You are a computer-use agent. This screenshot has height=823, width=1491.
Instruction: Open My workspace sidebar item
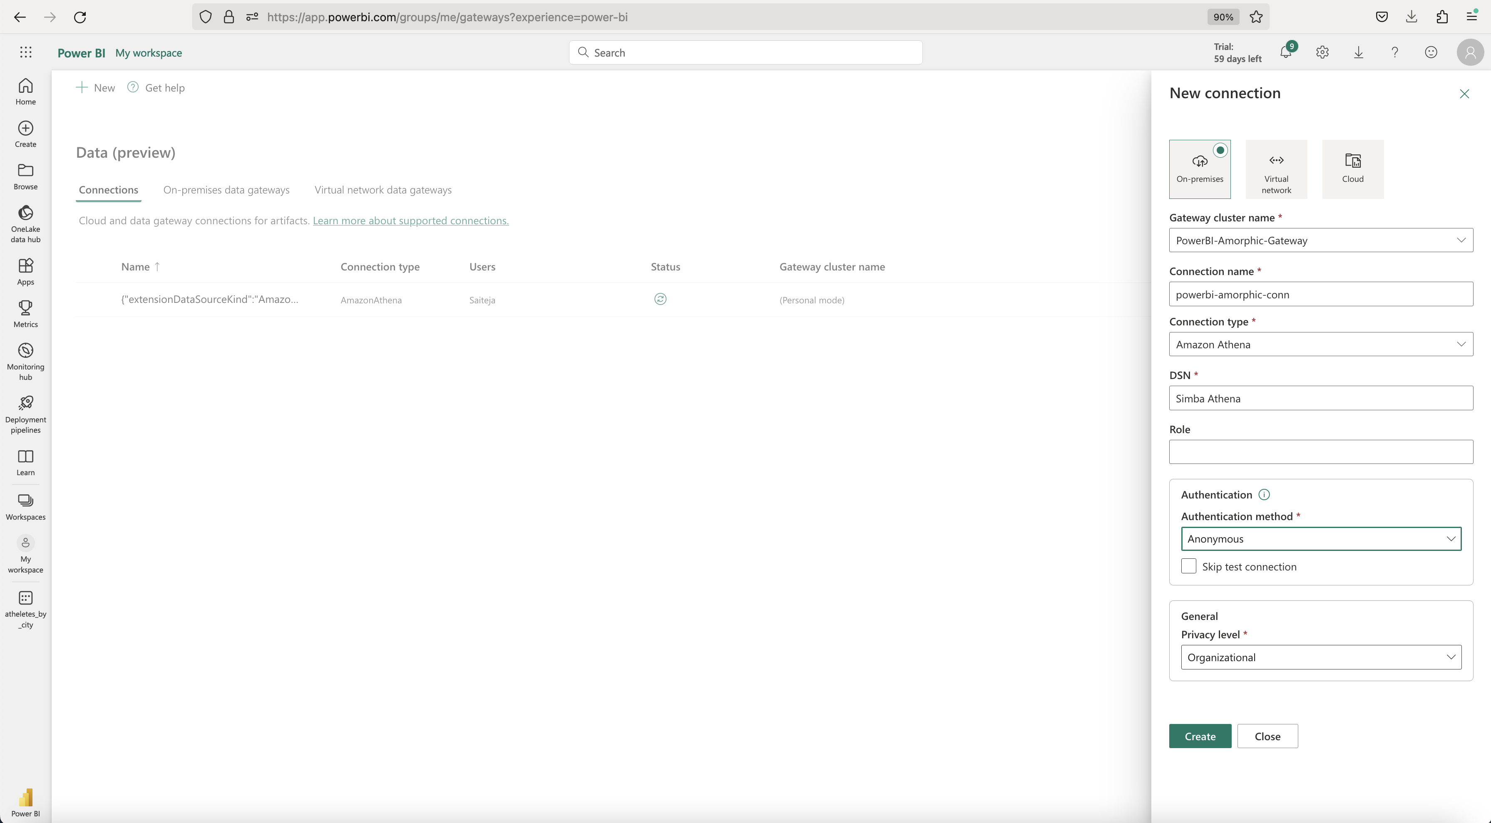pyautogui.click(x=25, y=555)
